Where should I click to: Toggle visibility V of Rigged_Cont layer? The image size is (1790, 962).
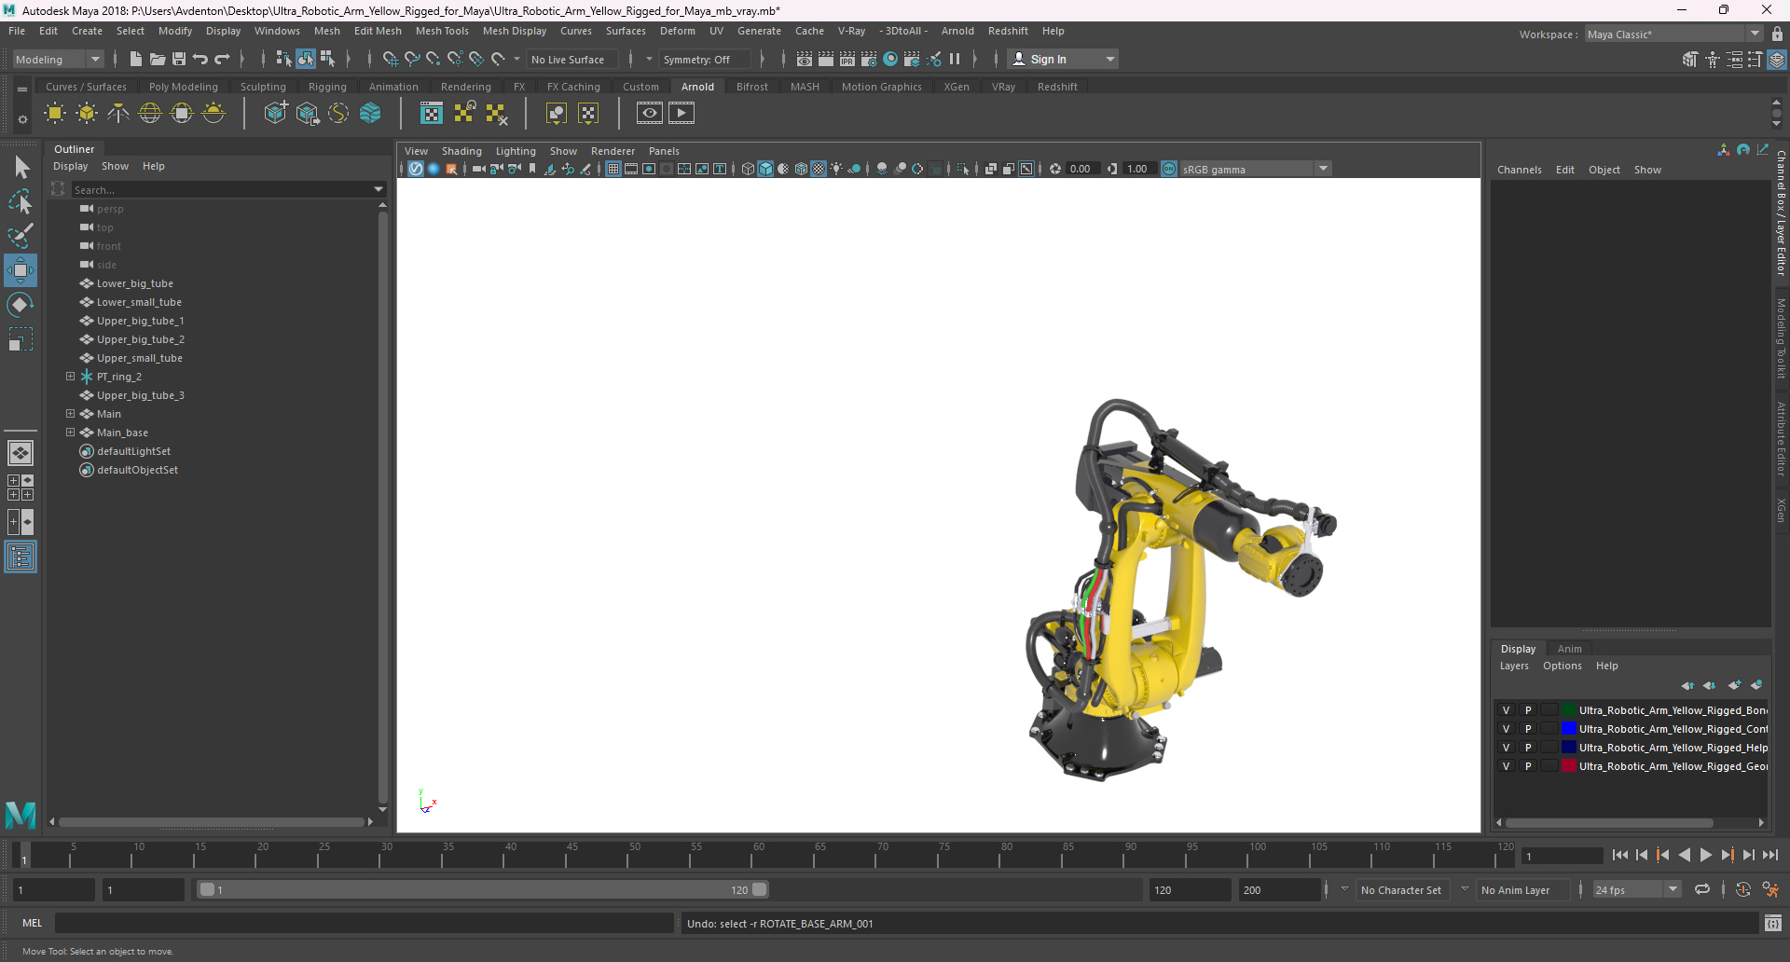coord(1506,729)
